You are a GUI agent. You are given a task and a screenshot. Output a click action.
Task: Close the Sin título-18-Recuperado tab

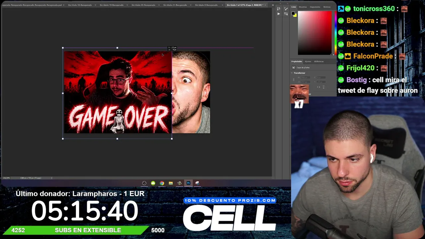click(95, 5)
